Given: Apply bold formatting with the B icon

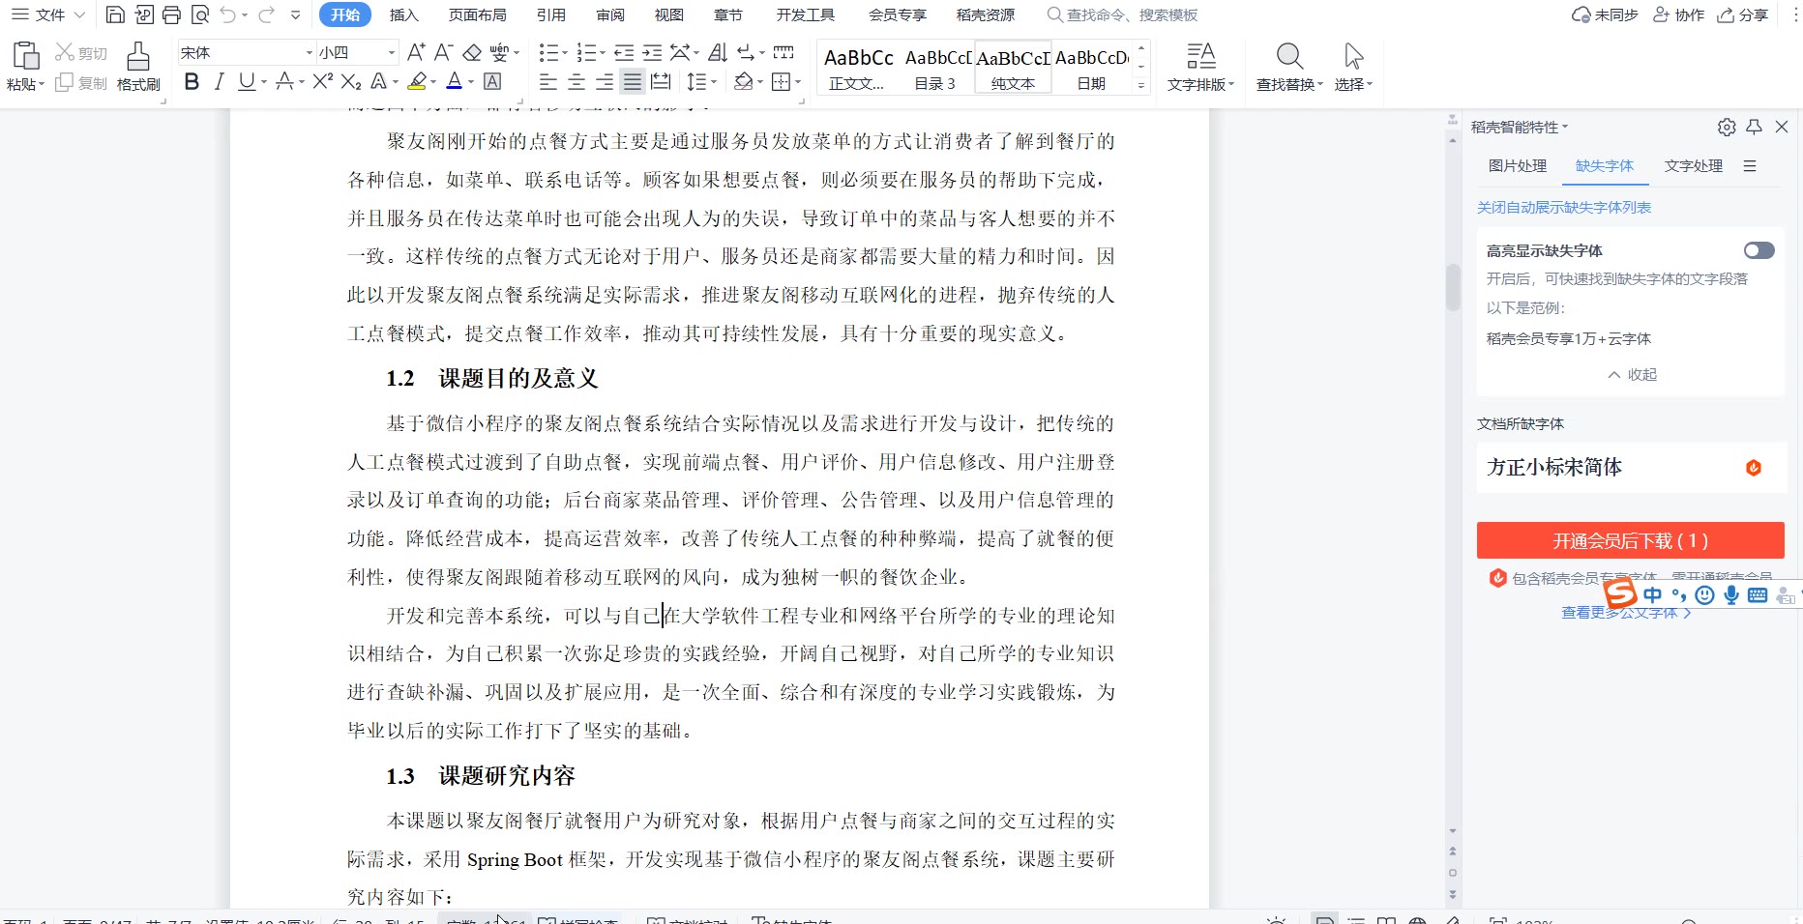Looking at the screenshot, I should (192, 82).
